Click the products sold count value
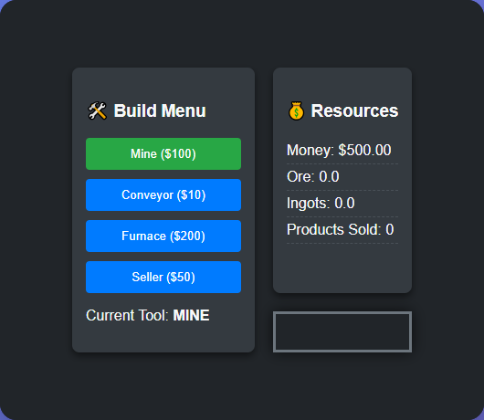Screen dimensions: 484x420 [390, 229]
